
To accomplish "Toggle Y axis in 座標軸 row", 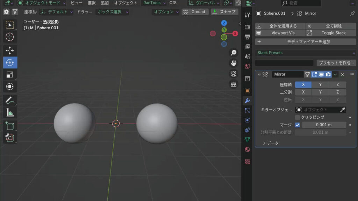I will 320,84.
